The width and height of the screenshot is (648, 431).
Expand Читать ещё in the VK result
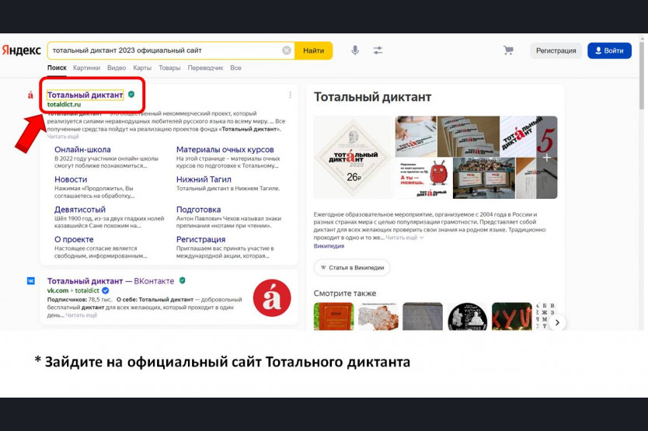pyautogui.click(x=82, y=315)
